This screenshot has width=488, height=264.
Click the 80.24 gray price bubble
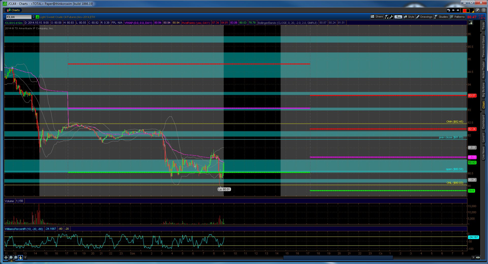coord(472,180)
